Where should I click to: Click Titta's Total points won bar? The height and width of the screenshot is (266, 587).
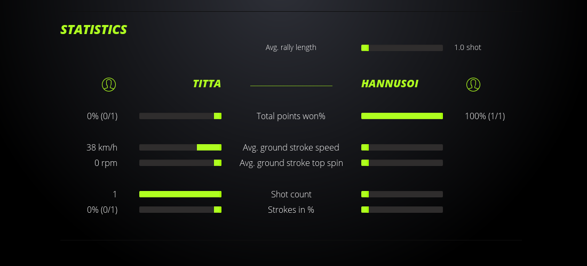point(180,116)
